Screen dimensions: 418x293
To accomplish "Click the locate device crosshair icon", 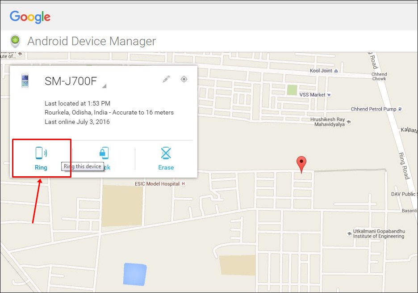I will 184,79.
